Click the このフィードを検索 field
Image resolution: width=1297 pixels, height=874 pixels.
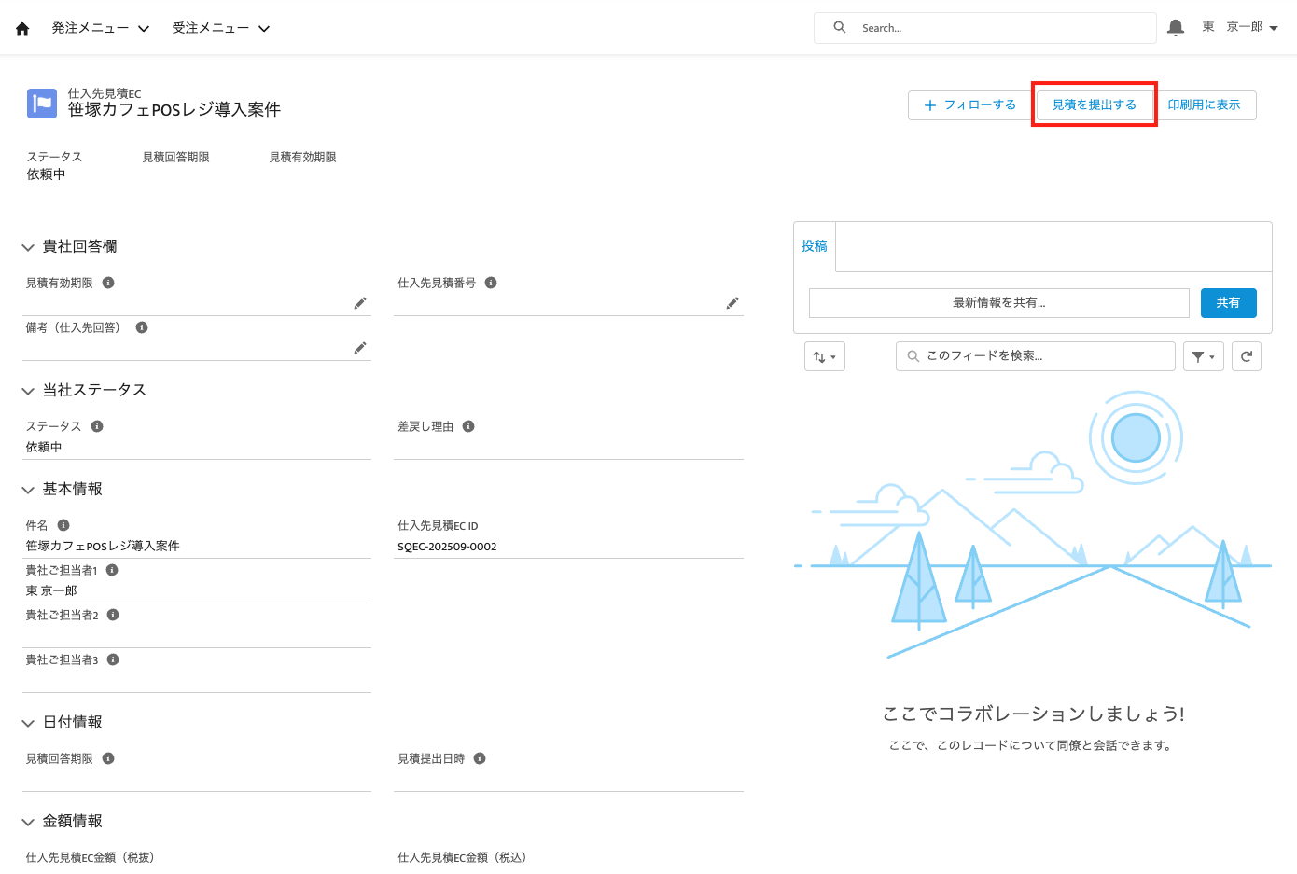click(x=1036, y=356)
